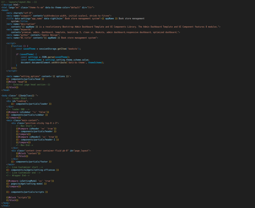The image size is (255, 208).
Task: Click the closing script tag
Action: click(12, 71)
